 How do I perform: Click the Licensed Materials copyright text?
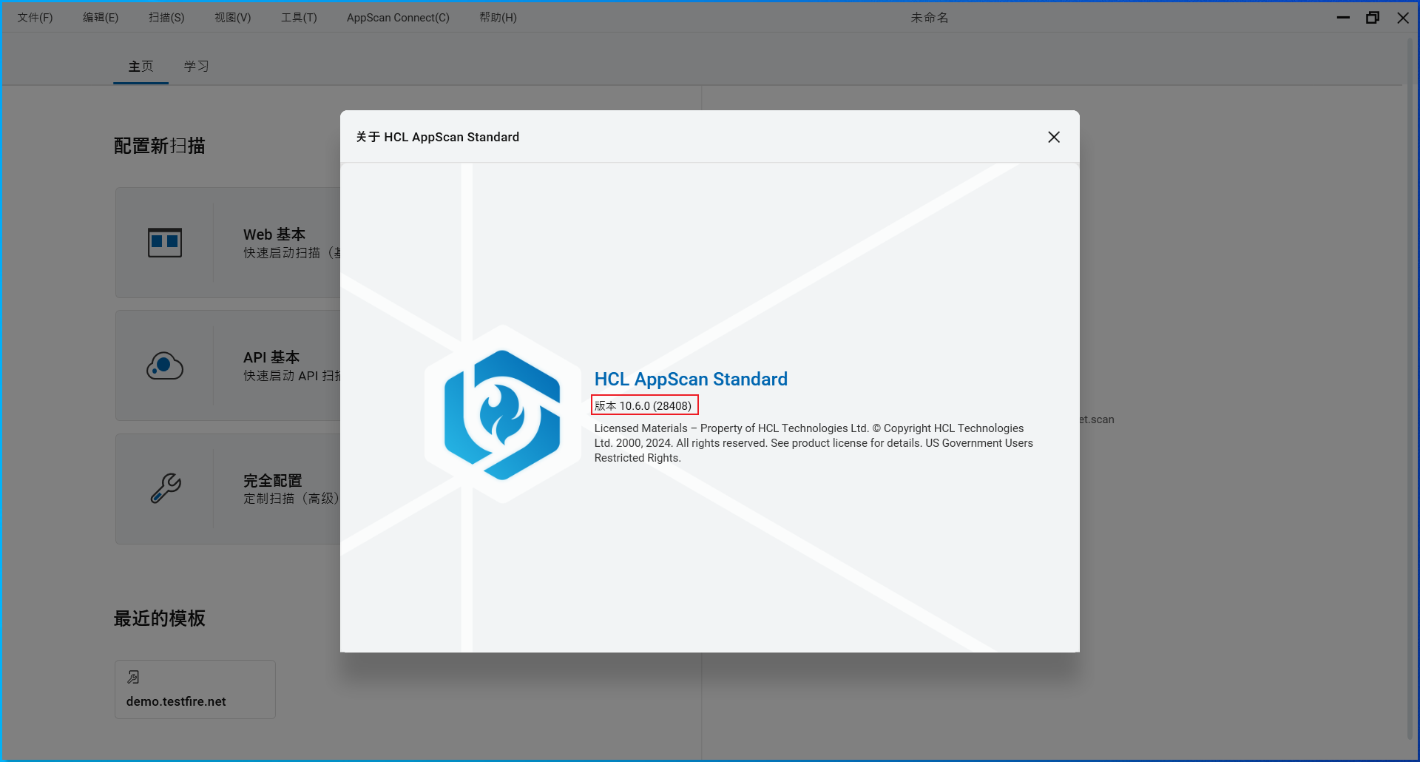[x=814, y=443]
